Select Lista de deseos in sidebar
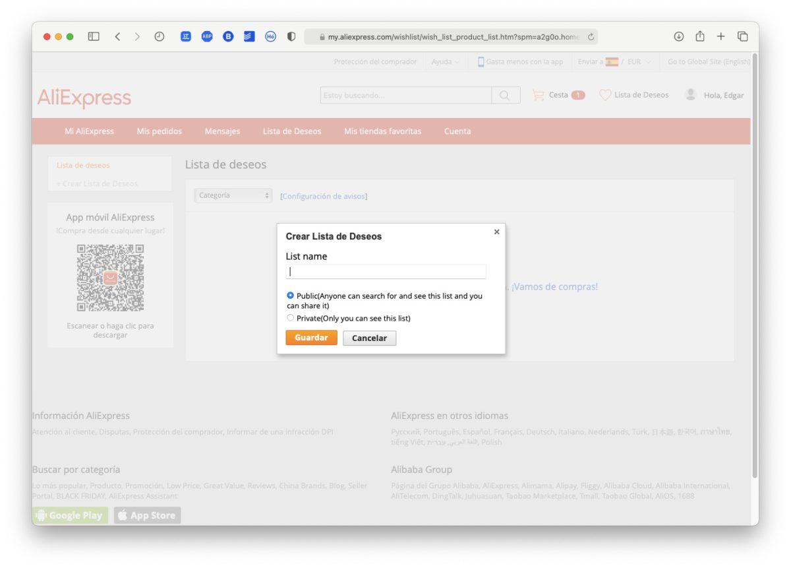 coord(83,166)
